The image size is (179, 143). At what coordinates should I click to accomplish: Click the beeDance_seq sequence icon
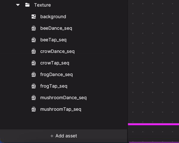coord(34,28)
